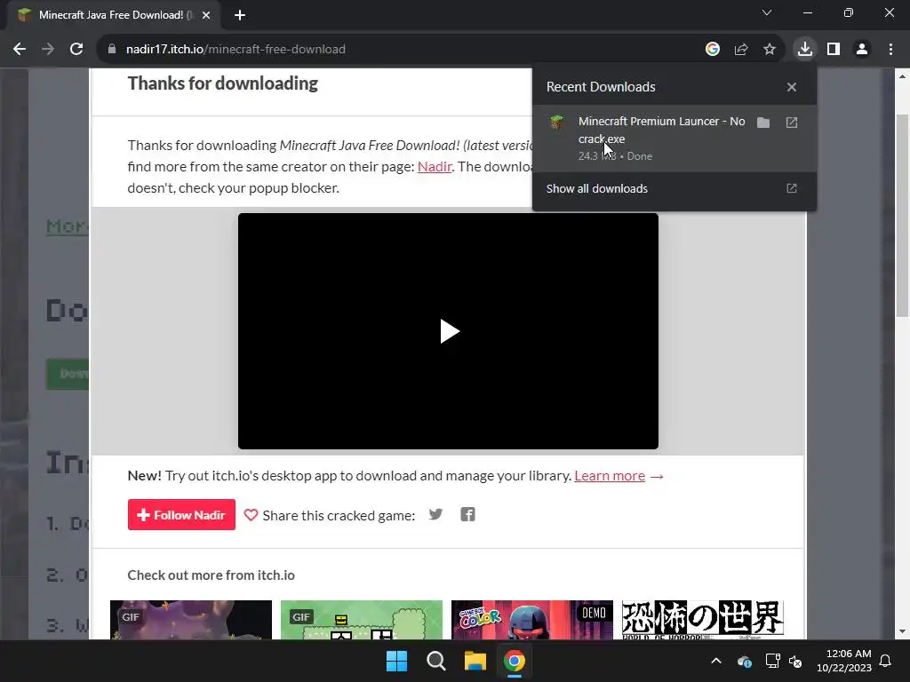Click the forward navigation arrow

coord(48,50)
